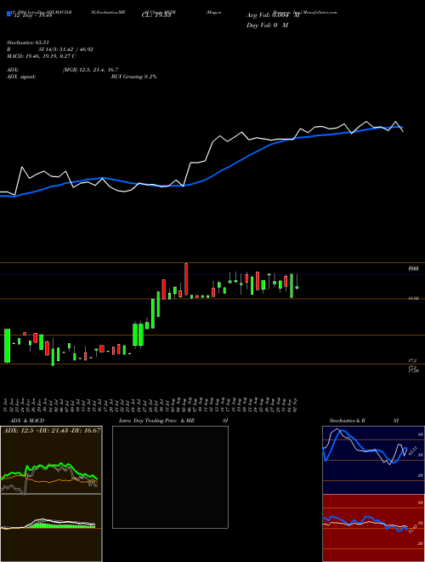Click the 63.51 value on the Stochastics chart
425x562 pixels.
click(x=412, y=450)
